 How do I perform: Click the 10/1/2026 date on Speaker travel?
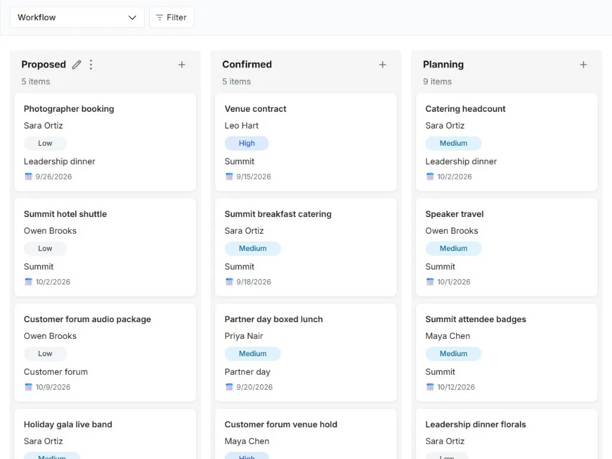(x=454, y=282)
